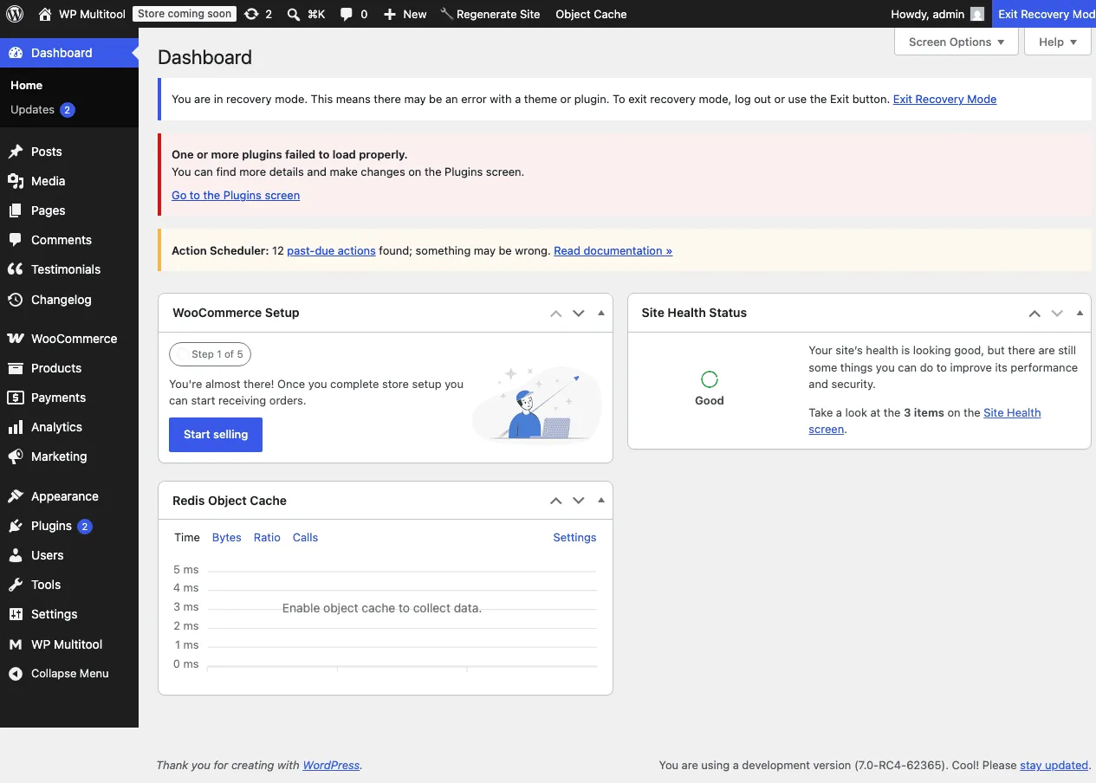Select the Time tab in Redis widget
Image resolution: width=1096 pixels, height=783 pixels.
pos(187,538)
